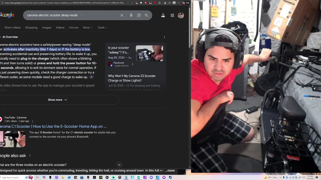The width and height of the screenshot is (321, 180).
Task: Open NVIDIA app from the taskbar
Action: tap(101, 177)
